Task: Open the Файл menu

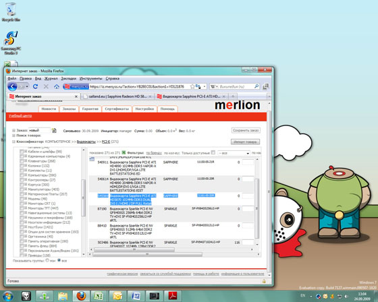Action: point(12,78)
